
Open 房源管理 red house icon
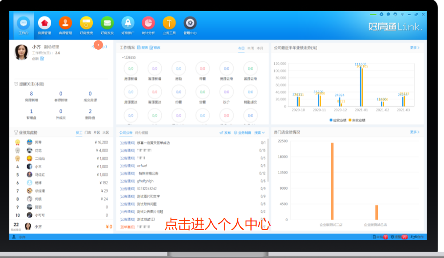44,23
